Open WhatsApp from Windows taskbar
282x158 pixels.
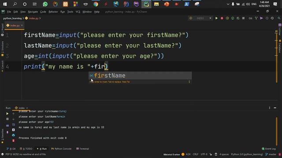point(45,4)
